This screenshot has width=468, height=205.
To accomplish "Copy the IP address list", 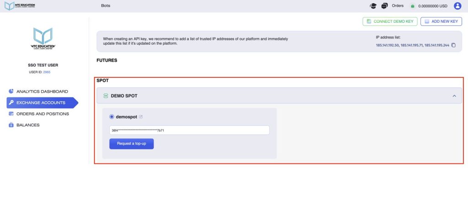I will pyautogui.click(x=453, y=45).
